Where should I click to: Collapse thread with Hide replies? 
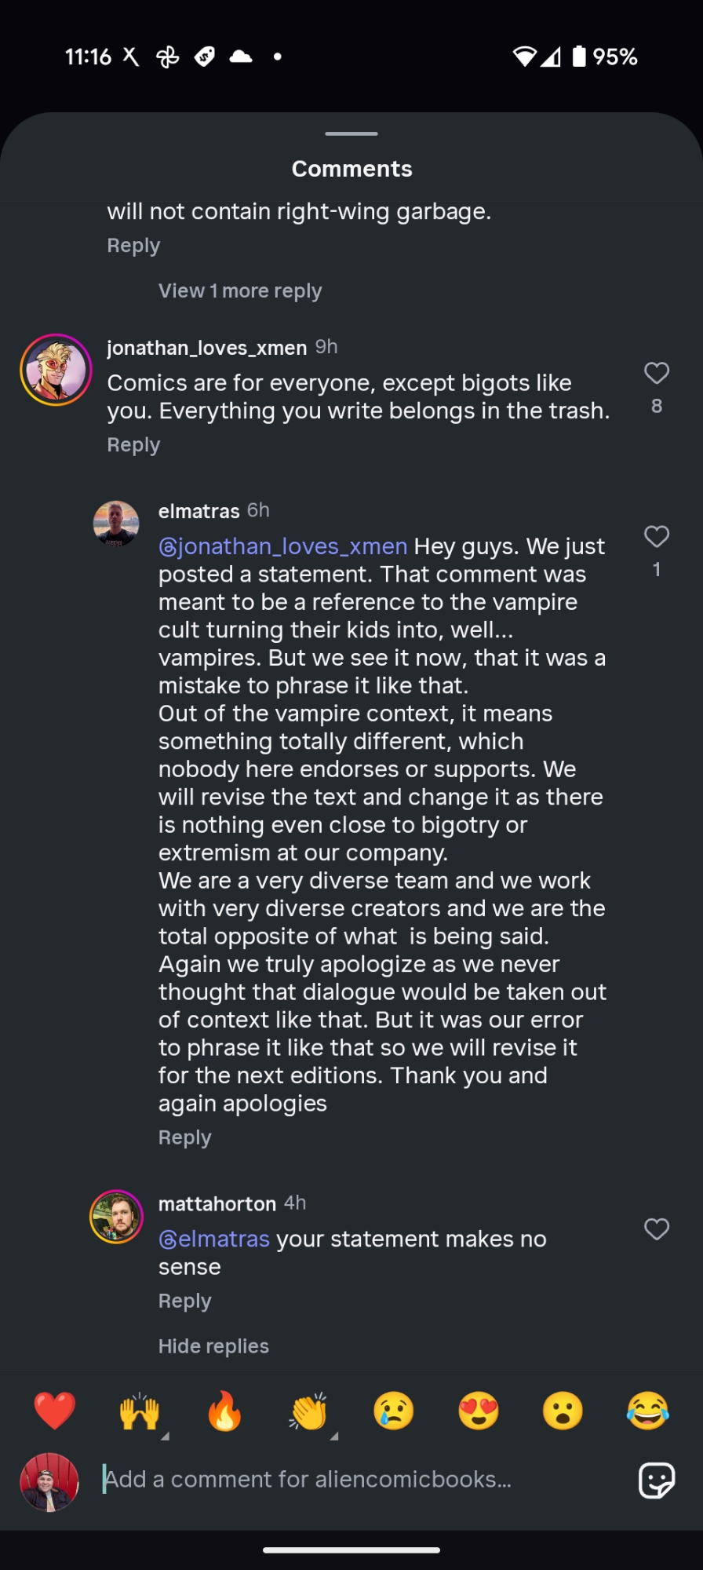pos(213,1346)
